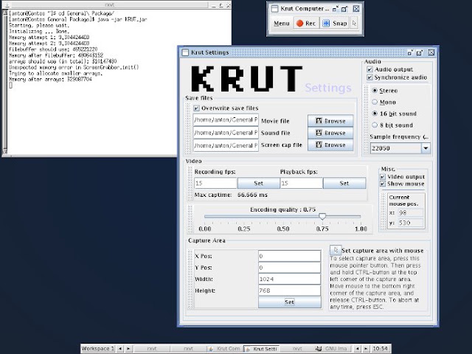
Task: Maximize the Krut Settings window
Action: point(420,52)
